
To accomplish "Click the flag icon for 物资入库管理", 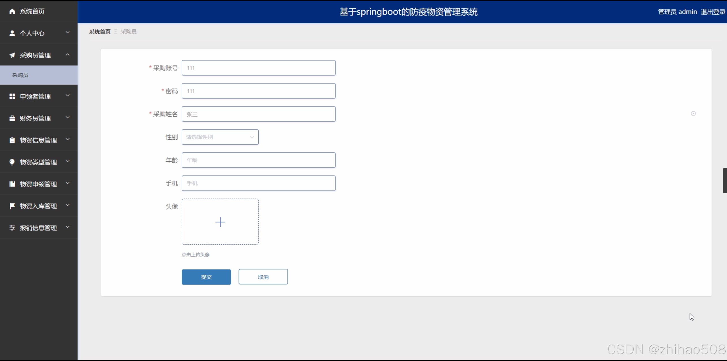I will [12, 206].
